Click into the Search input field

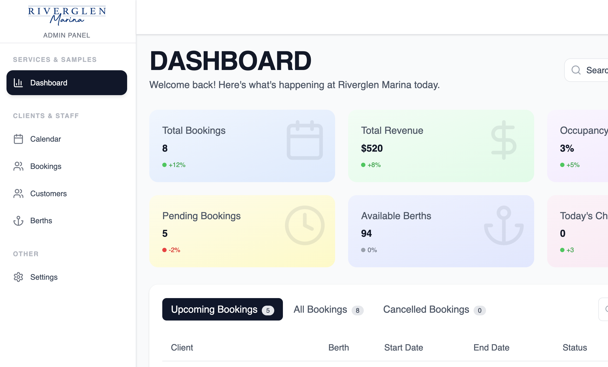(587, 70)
